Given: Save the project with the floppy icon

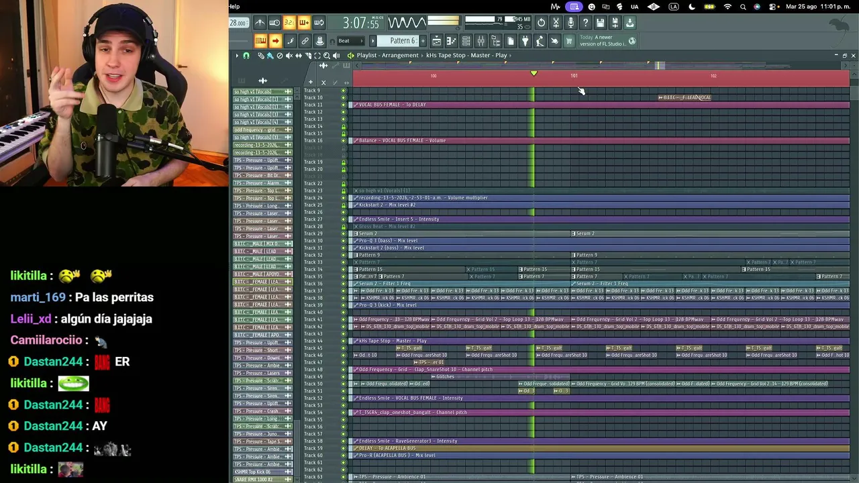Looking at the screenshot, I should (x=600, y=23).
